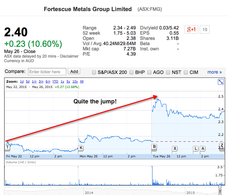Enable S&P/ASX 200 comparison checkbox
Screen dimensions: 228x195
pos(94,72)
